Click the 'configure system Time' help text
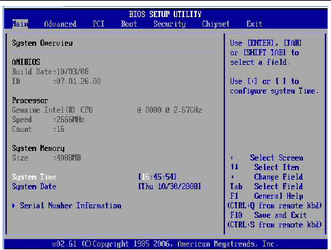This screenshot has height=250, width=331. pos(274,91)
